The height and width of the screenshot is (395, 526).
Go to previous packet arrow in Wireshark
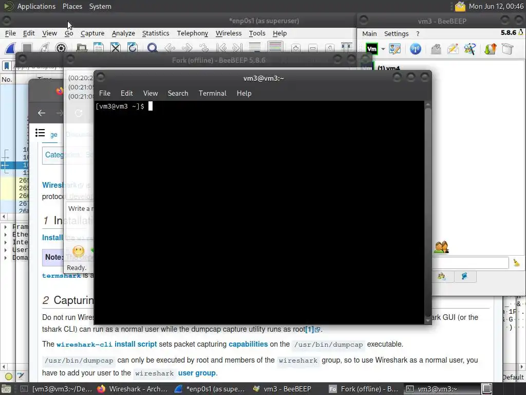(170, 48)
